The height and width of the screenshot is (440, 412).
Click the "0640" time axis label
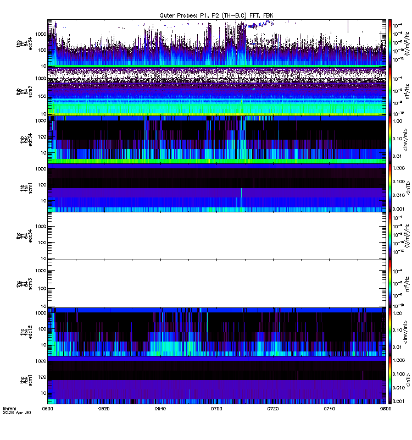pos(160,409)
